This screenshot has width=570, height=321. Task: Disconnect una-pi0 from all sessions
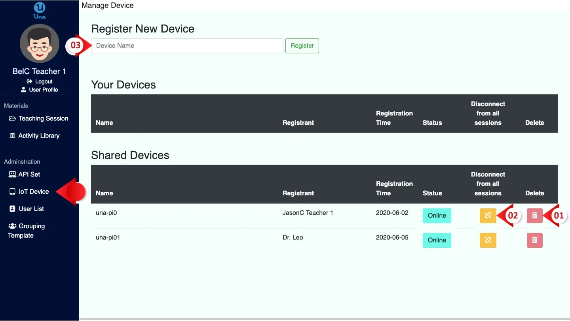click(488, 216)
